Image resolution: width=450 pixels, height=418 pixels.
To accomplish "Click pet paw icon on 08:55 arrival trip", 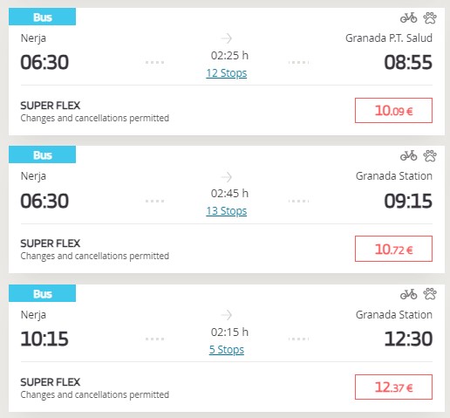I will pyautogui.click(x=430, y=17).
